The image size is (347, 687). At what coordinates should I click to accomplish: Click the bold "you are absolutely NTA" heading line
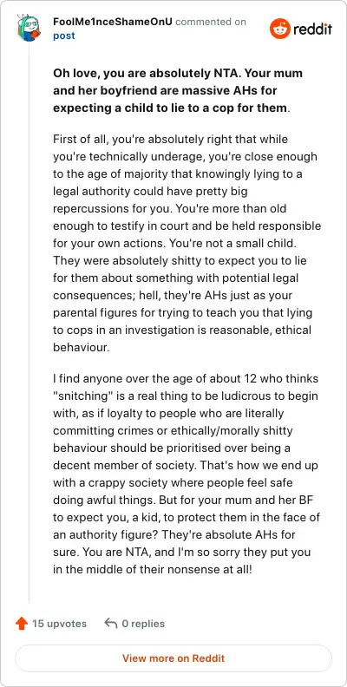pos(178,73)
